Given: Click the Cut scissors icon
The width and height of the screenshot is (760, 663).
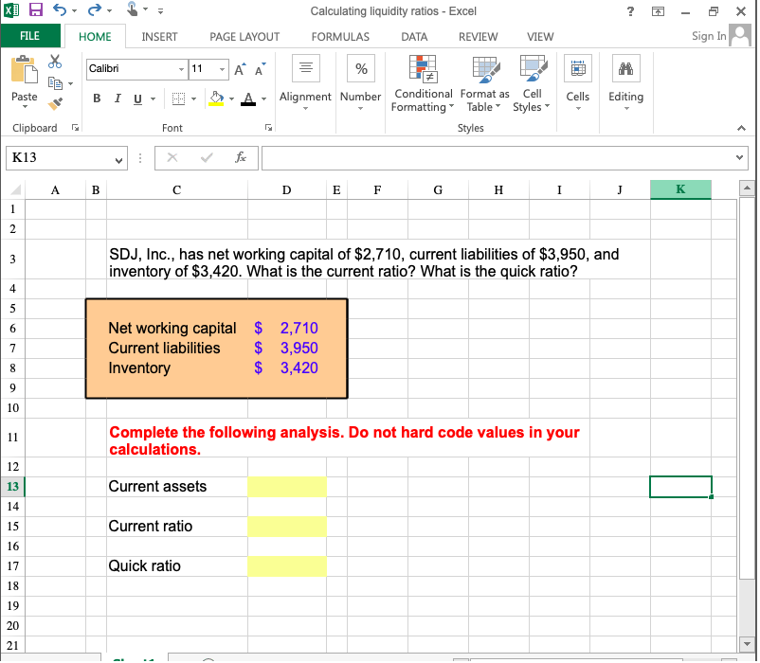Looking at the screenshot, I should coord(54,60).
